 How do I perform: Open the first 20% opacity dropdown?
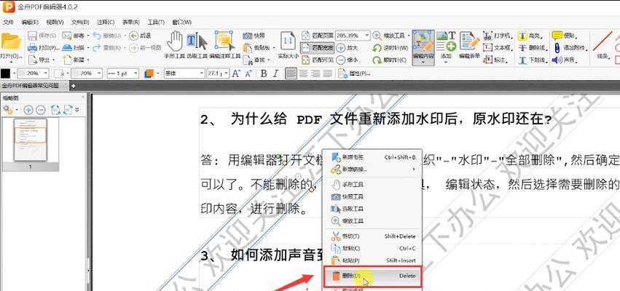coord(46,73)
